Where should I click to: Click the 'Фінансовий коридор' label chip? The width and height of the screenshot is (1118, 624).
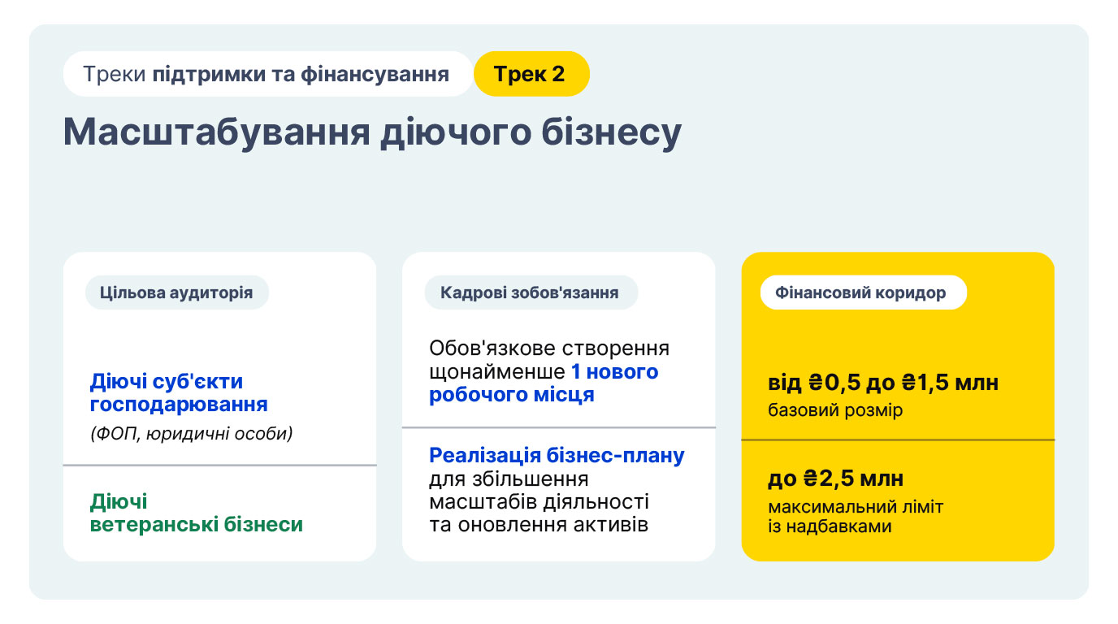863,292
